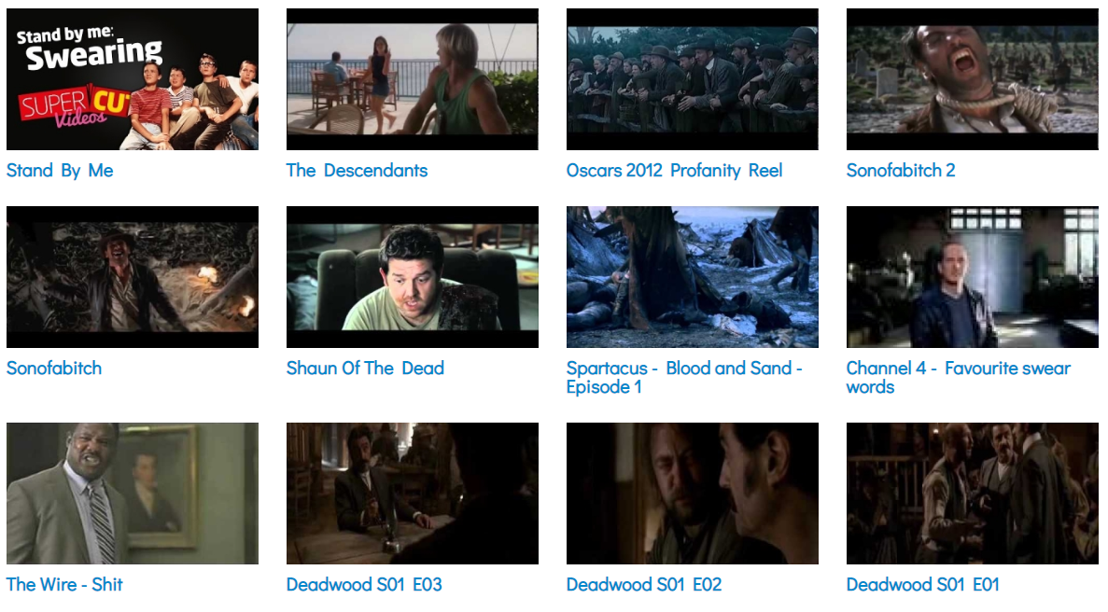Open The Wire - Shit video thumbnail
This screenshot has width=1108, height=612.
[x=133, y=494]
